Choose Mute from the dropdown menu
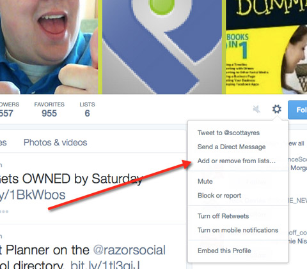 coord(205,182)
